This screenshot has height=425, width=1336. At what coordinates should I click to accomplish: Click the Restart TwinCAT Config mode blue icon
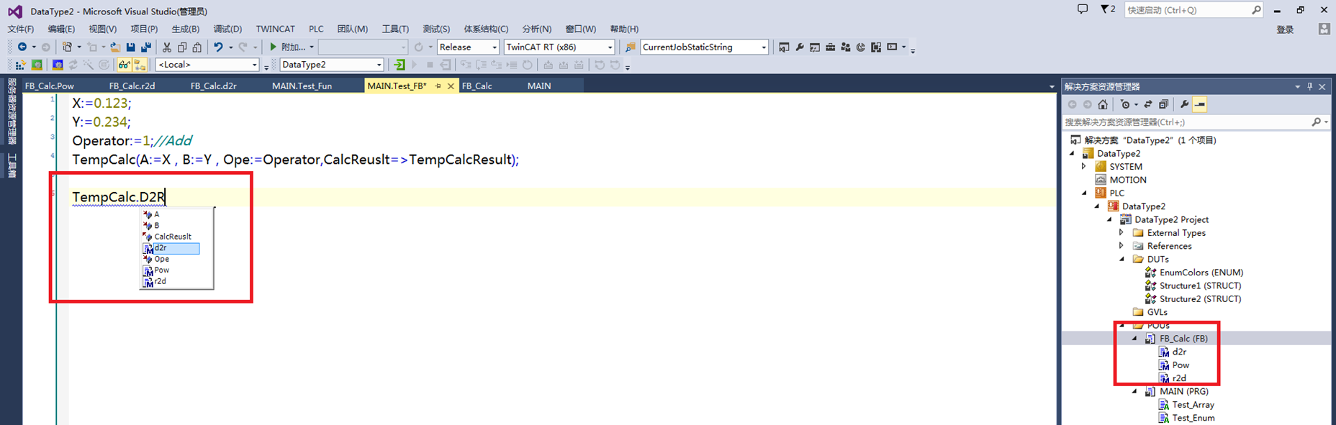coord(57,65)
